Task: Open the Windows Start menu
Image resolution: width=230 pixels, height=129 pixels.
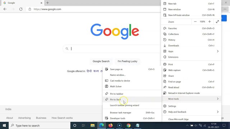Action: click(x=4, y=125)
